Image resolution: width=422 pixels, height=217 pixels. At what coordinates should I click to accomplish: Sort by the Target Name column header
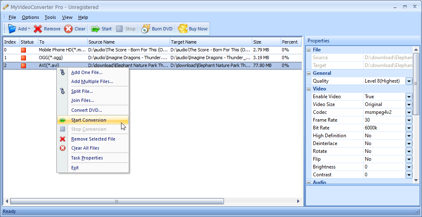pyautogui.click(x=211, y=42)
